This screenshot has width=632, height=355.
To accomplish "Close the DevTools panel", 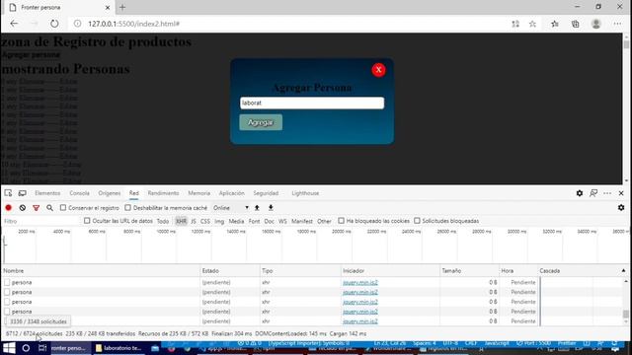I will click(621, 193).
